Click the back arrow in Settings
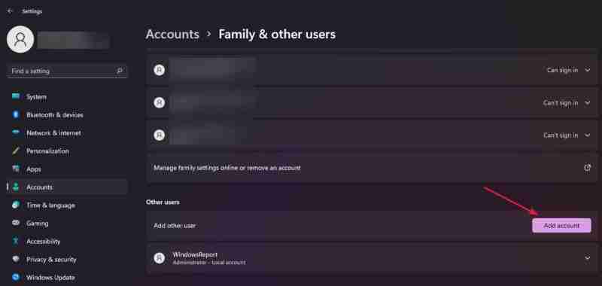Image resolution: width=602 pixels, height=286 pixels. pos(10,11)
